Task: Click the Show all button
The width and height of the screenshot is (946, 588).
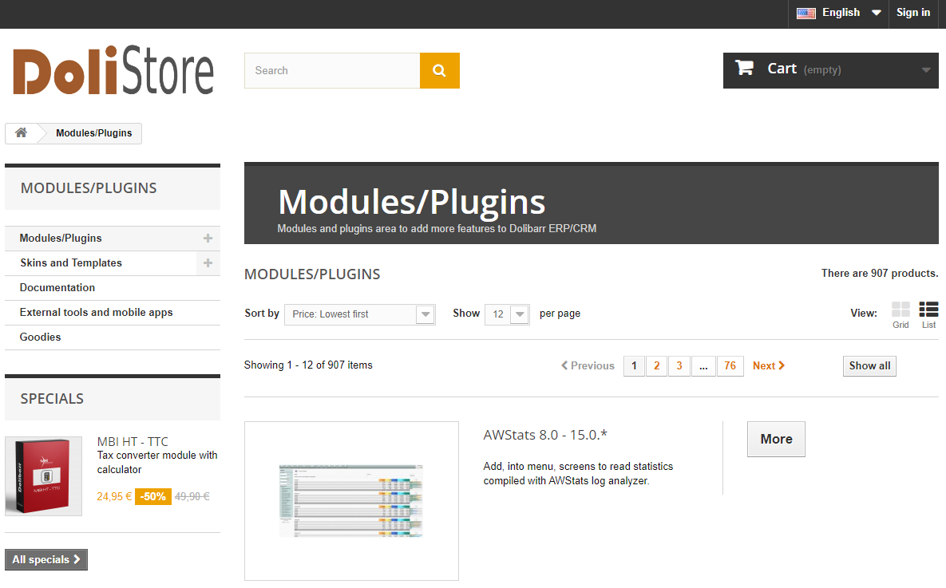Action: [869, 365]
